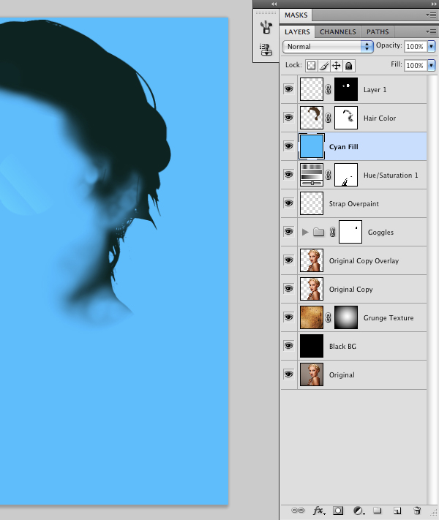Click Goggles group folder icon
The image size is (439, 520).
pos(318,232)
